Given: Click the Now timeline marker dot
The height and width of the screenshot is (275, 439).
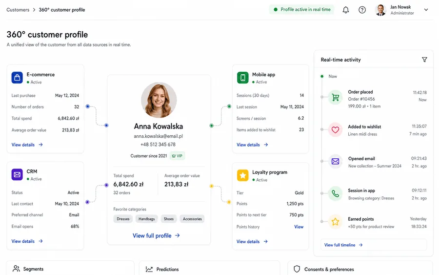Looking at the screenshot, I should (322, 76).
